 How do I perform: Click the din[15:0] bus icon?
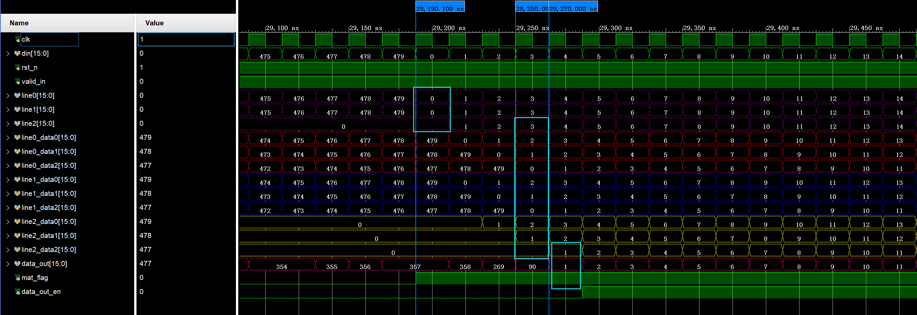17,53
